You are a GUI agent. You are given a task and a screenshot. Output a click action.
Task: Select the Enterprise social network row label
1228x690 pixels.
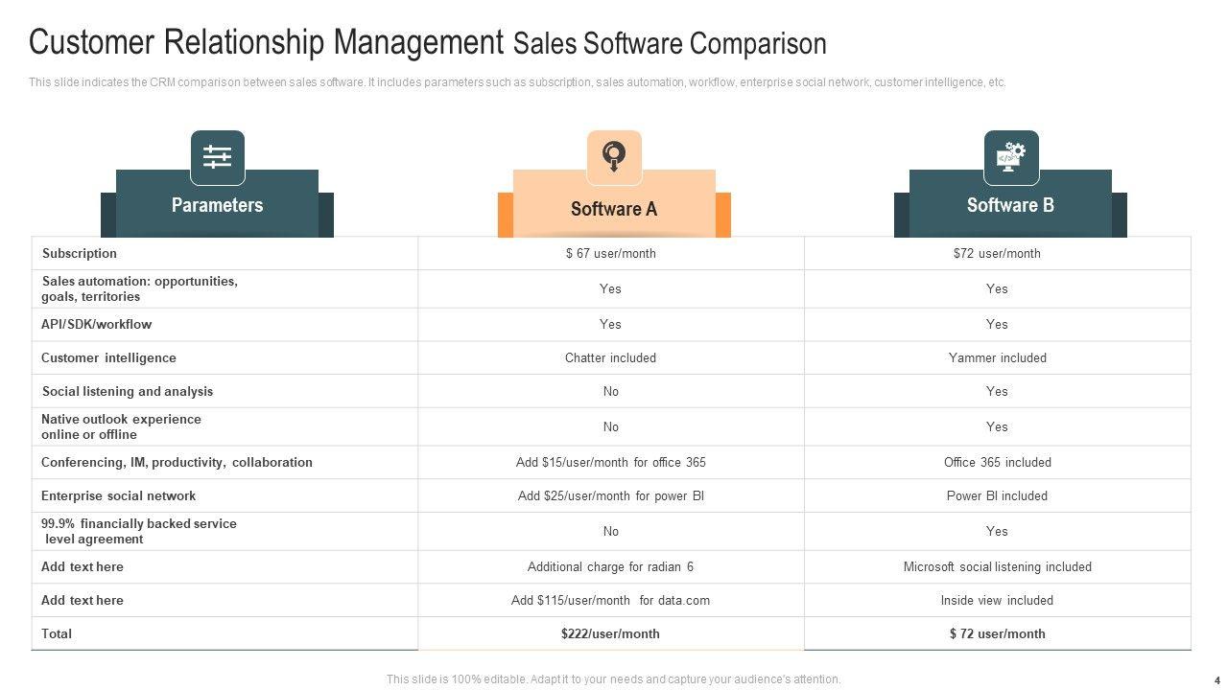pyautogui.click(x=118, y=495)
